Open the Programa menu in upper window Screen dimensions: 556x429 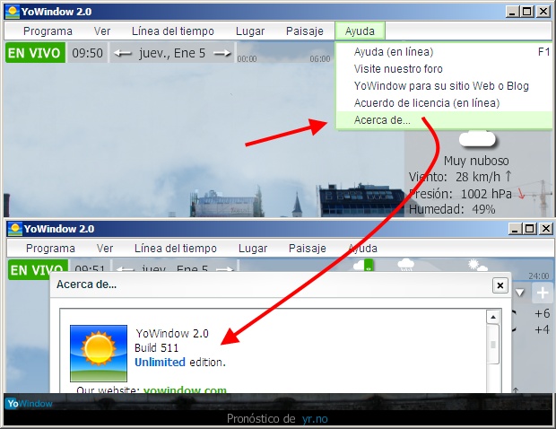pos(48,31)
